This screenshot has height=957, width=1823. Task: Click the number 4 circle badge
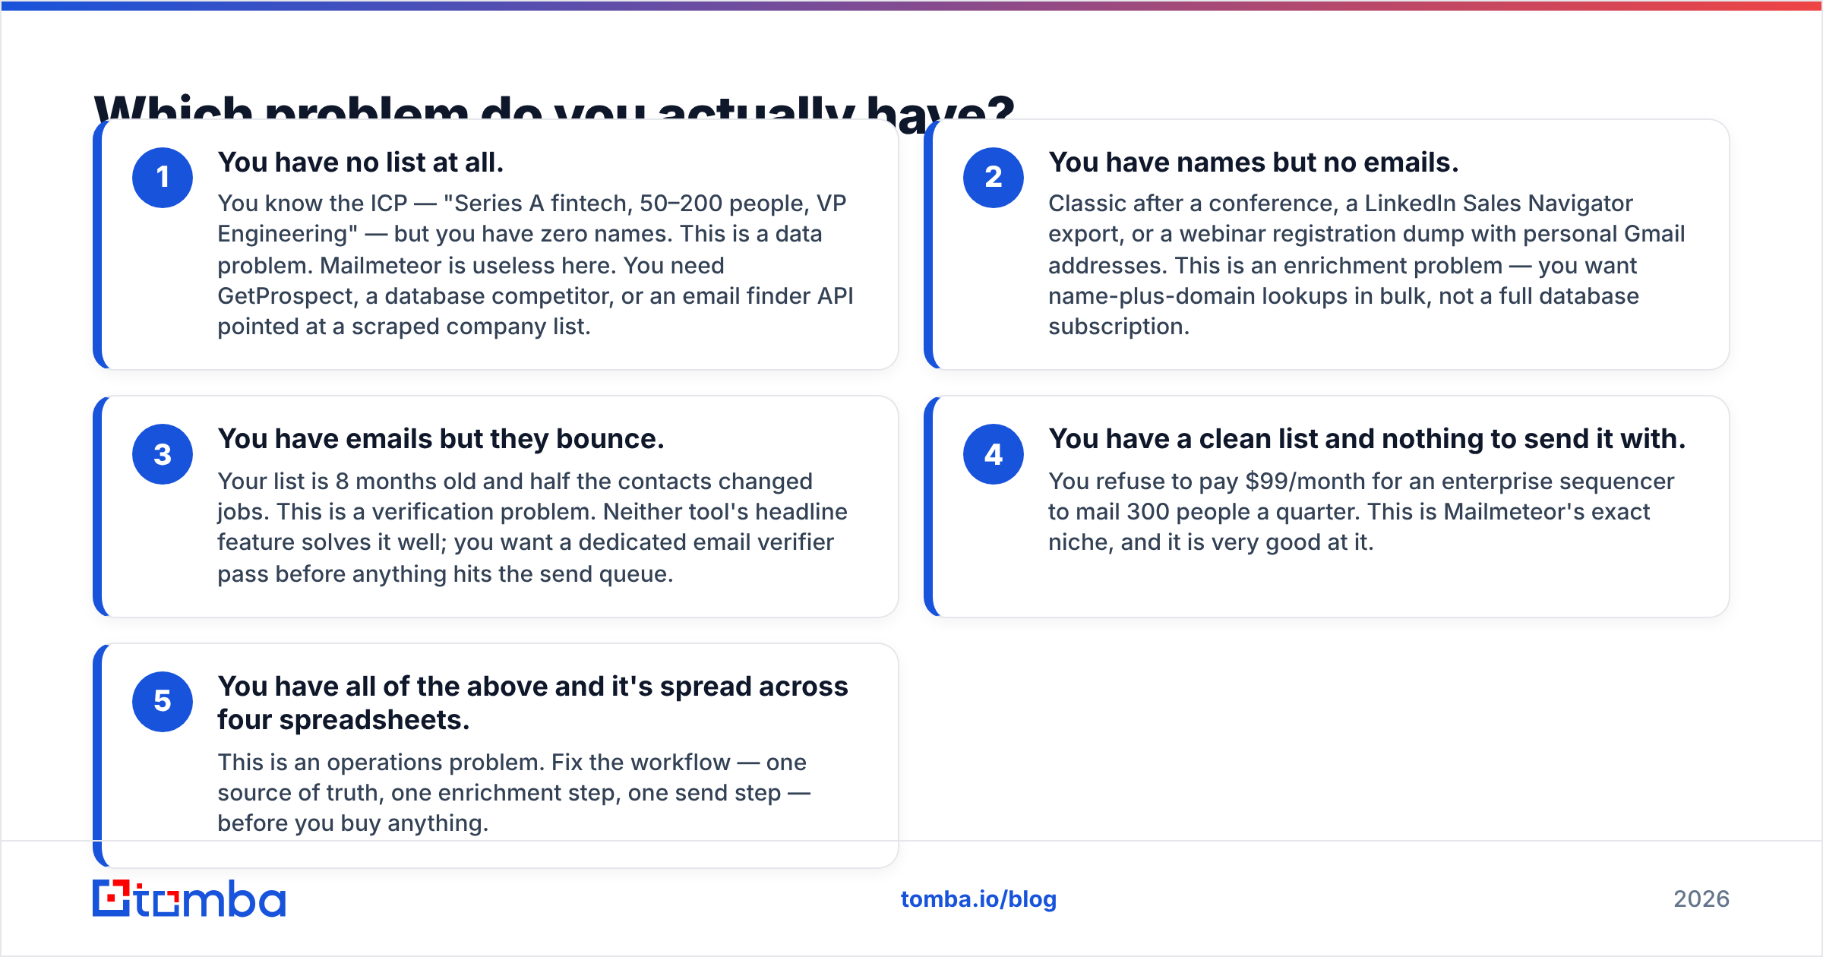(x=994, y=454)
